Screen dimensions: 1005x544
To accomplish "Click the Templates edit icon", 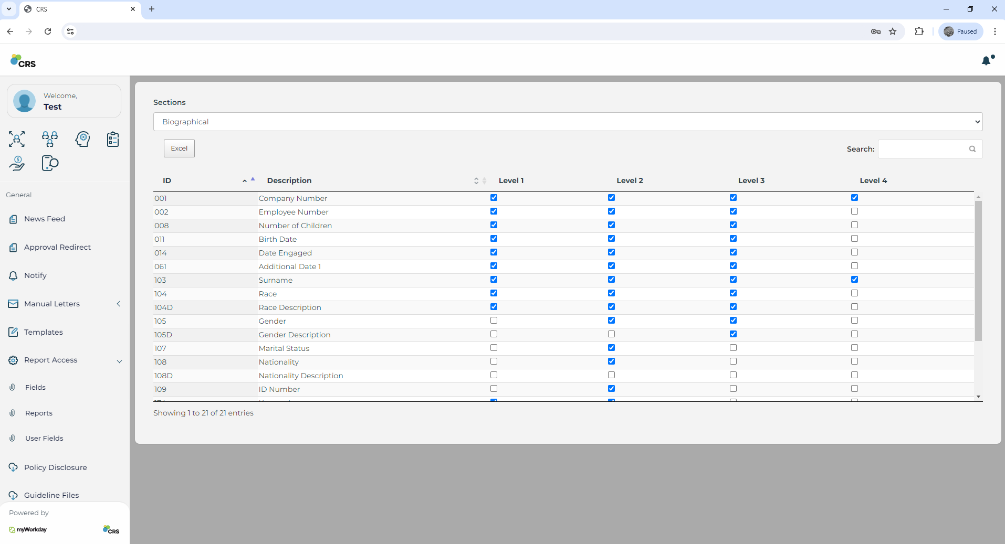I will pos(13,332).
